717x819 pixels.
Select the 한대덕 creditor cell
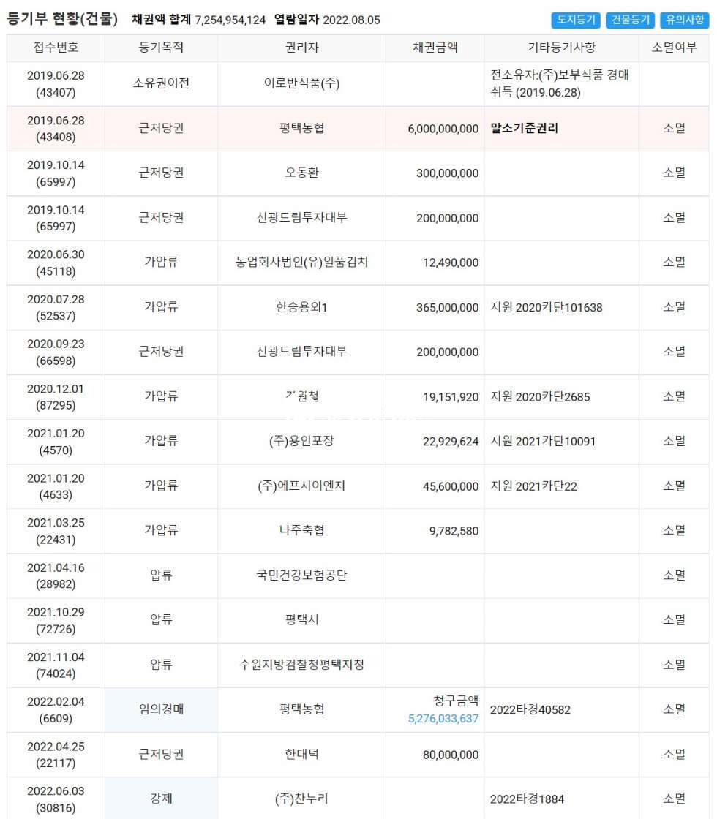click(301, 754)
